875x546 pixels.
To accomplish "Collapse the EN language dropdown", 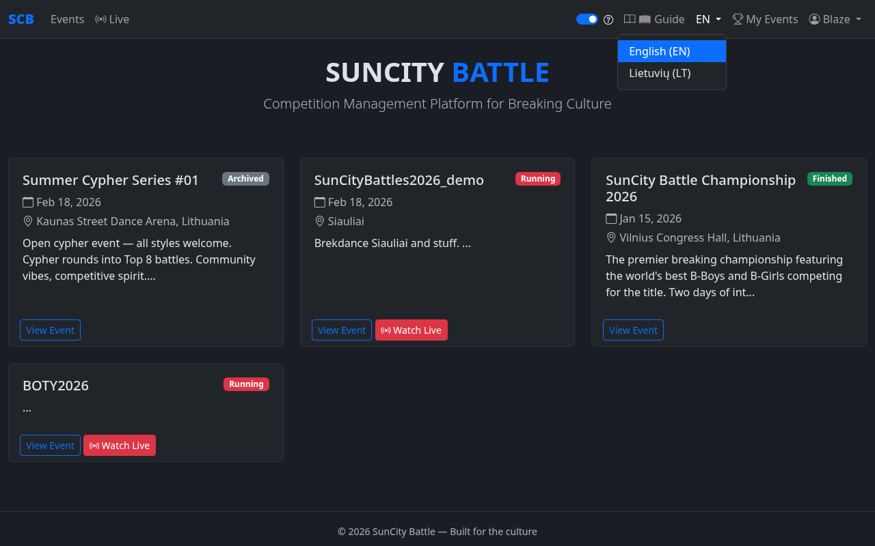I will 708,19.
